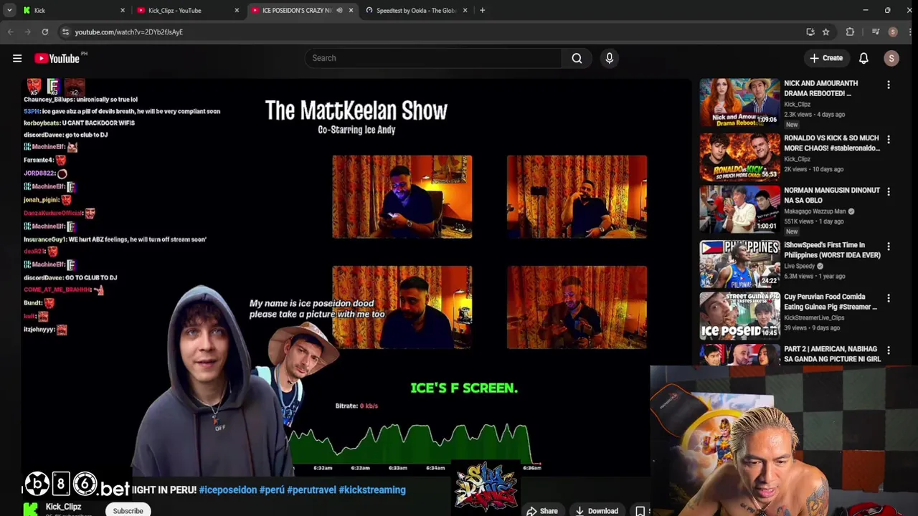
Task: Open IShowSpeed Philippines video thumbnail
Action: coord(739,263)
